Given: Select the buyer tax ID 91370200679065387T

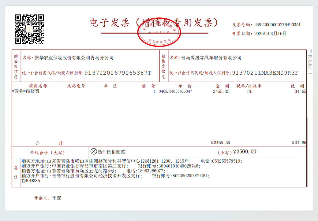Looking at the screenshot, I should click(118, 73).
